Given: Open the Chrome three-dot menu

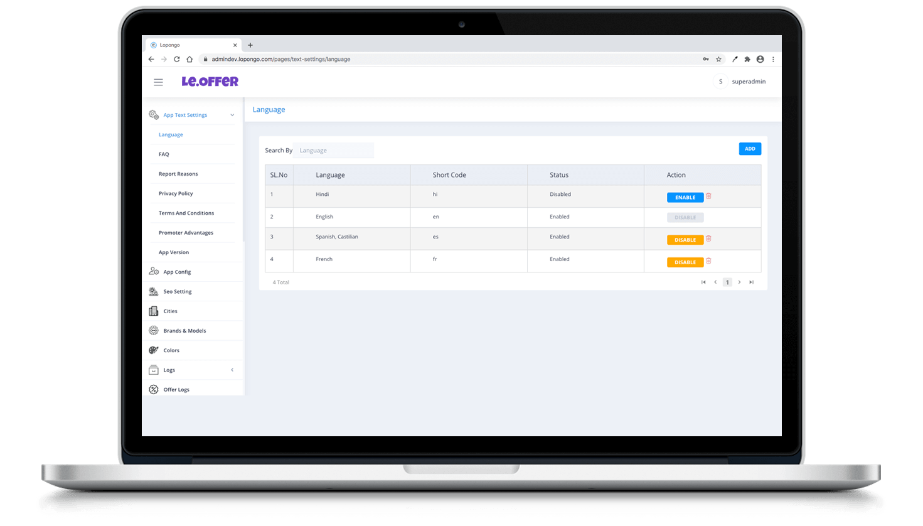Looking at the screenshot, I should click(773, 59).
